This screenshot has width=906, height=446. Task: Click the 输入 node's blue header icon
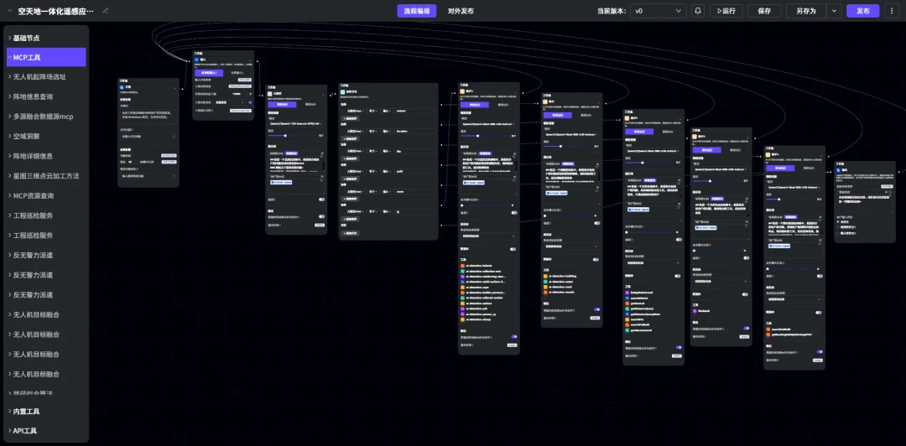(196, 59)
